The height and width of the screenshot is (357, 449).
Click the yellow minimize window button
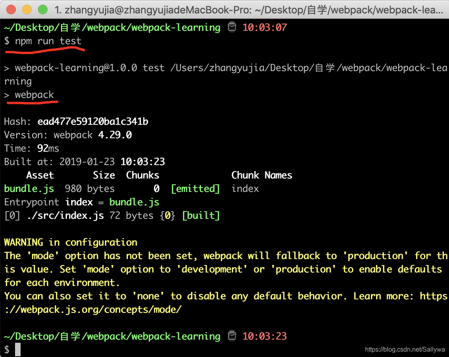[27, 10]
